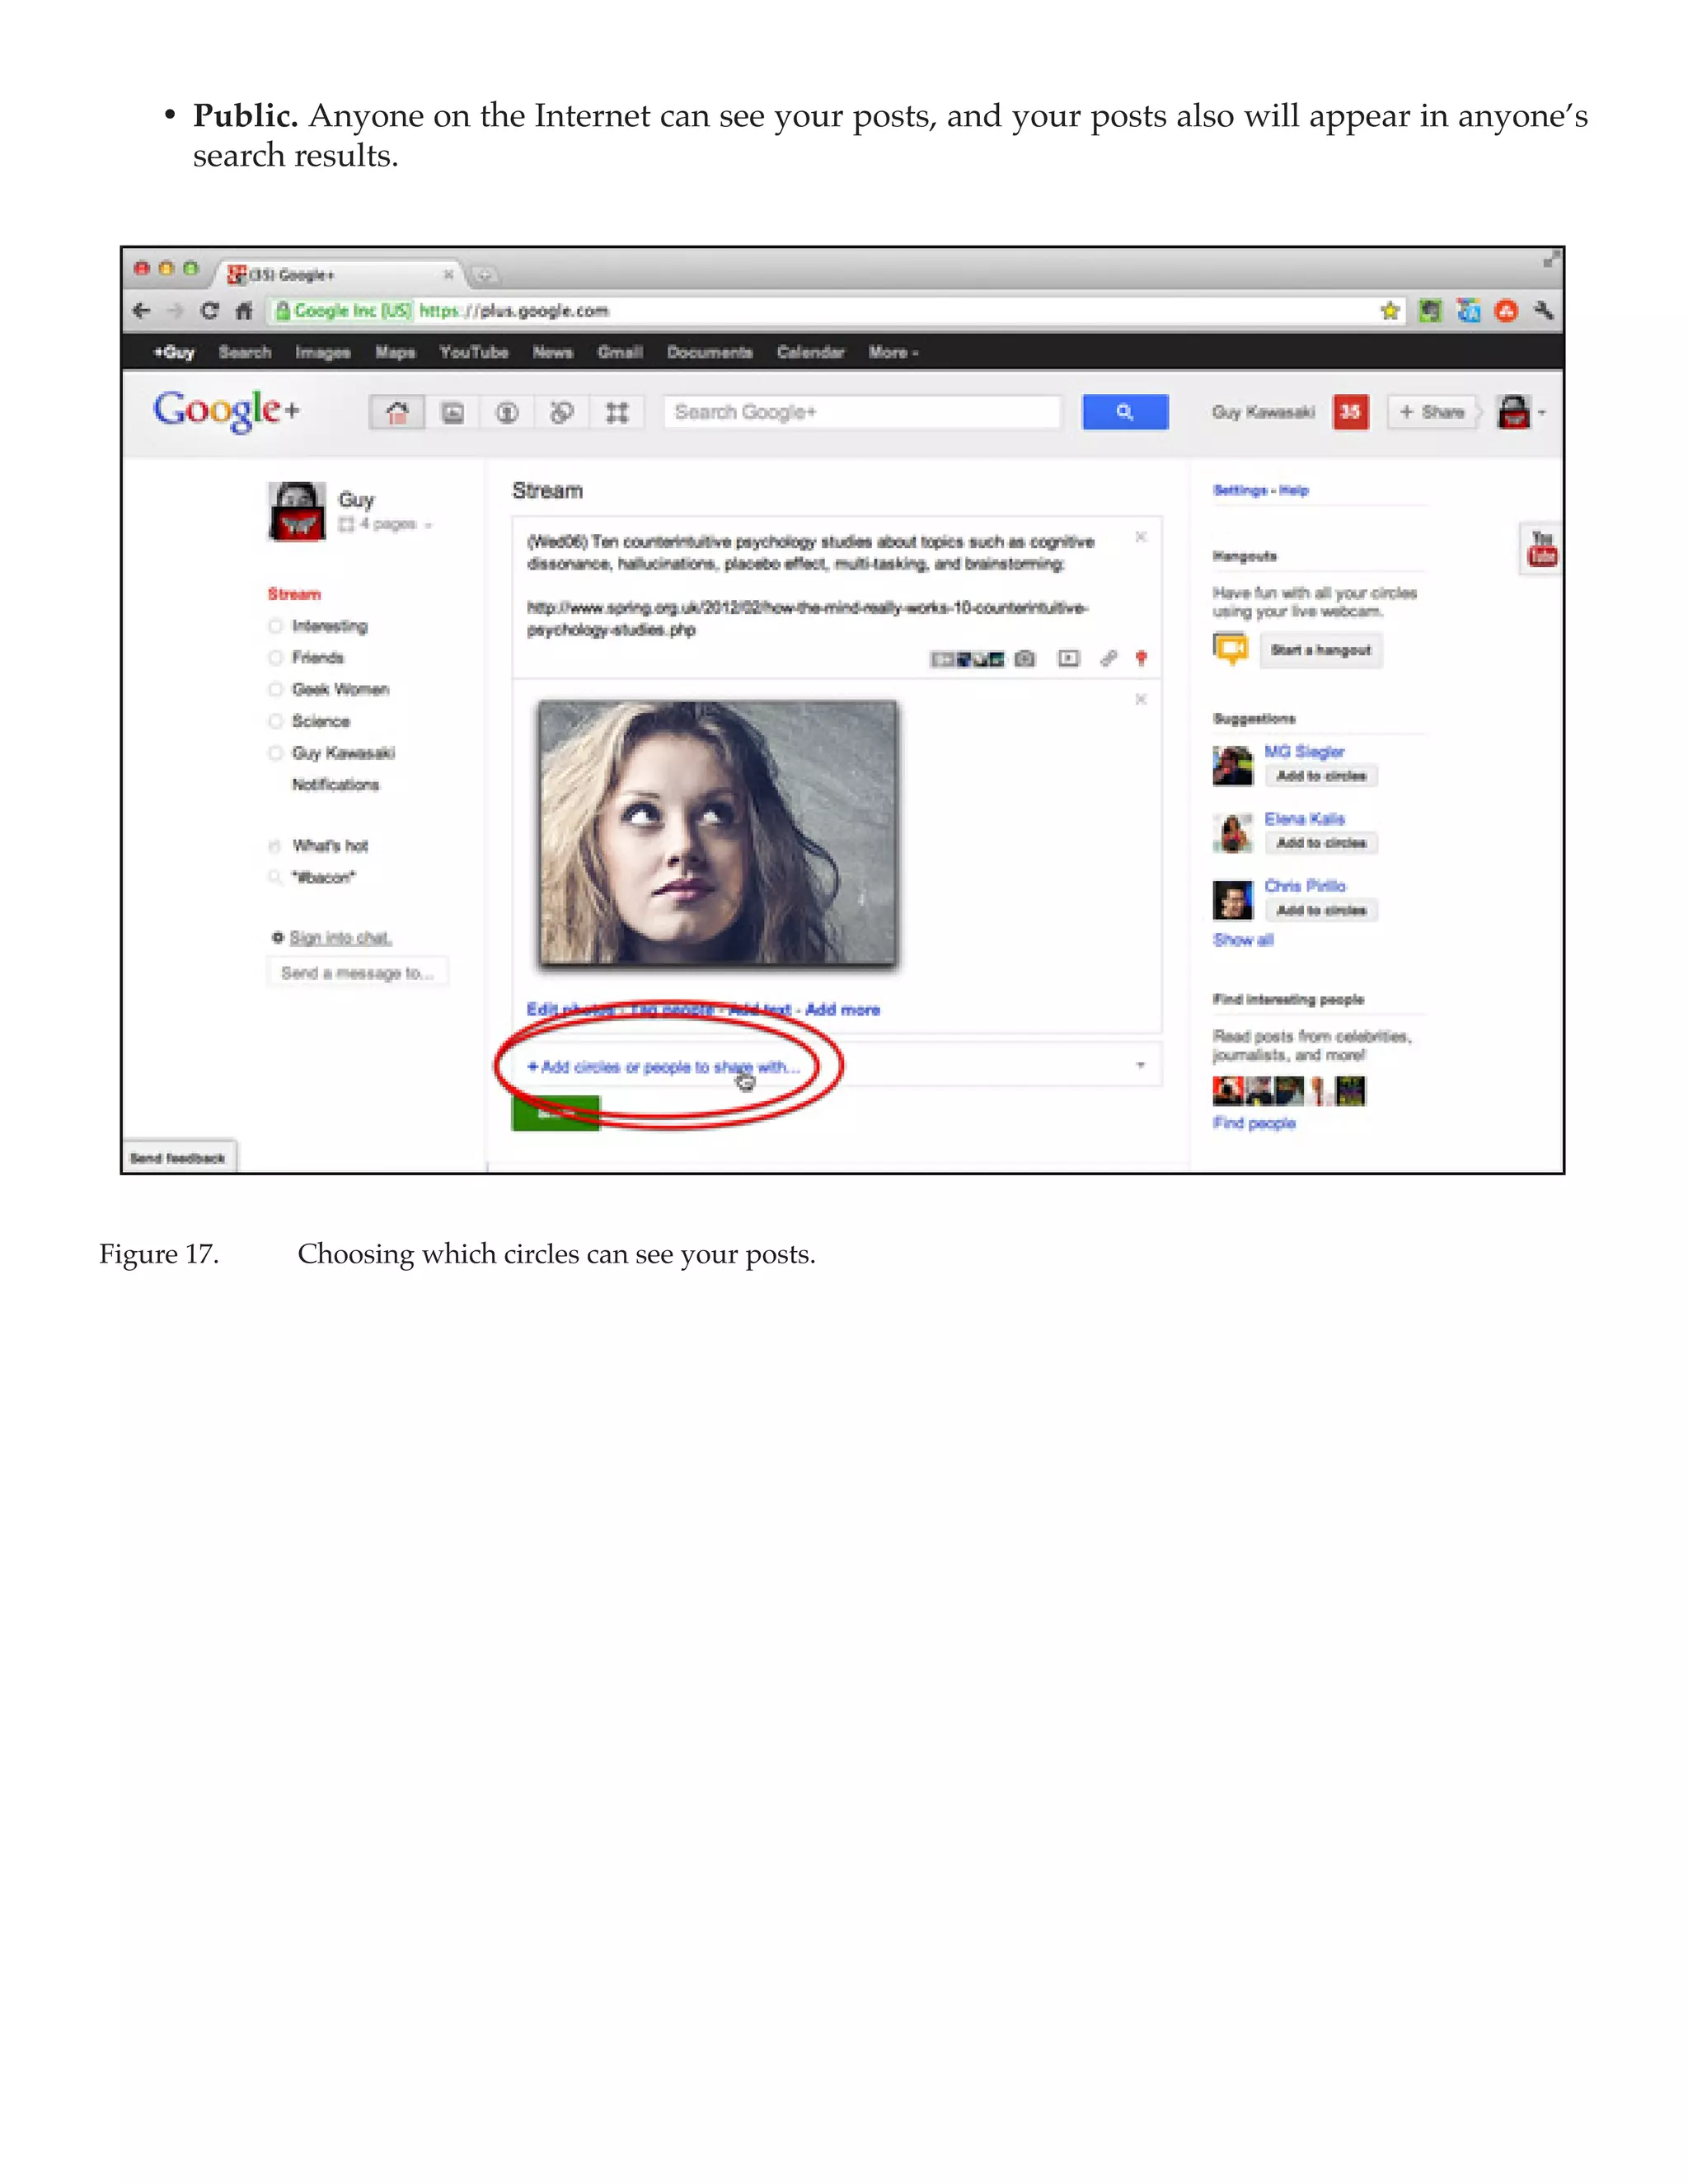Image resolution: width=1688 pixels, height=2184 pixels.
Task: Click the Find people link
Action: (1254, 1123)
